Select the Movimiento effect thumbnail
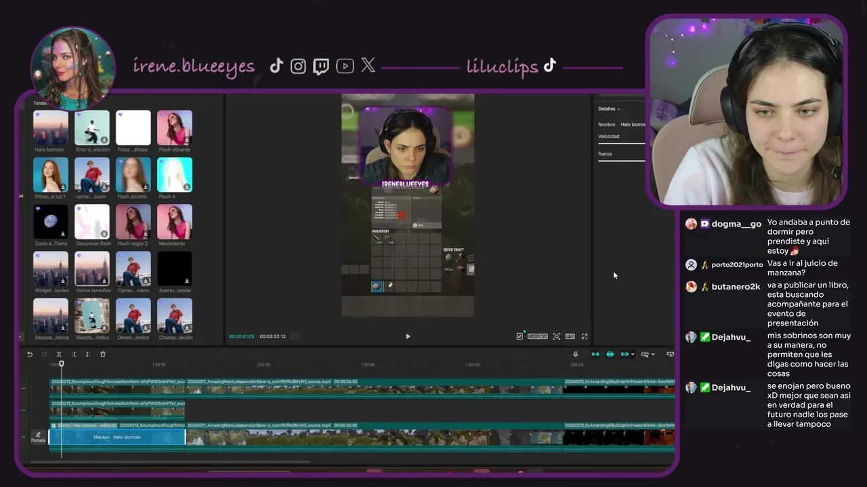This screenshot has width=867, height=487. (175, 222)
